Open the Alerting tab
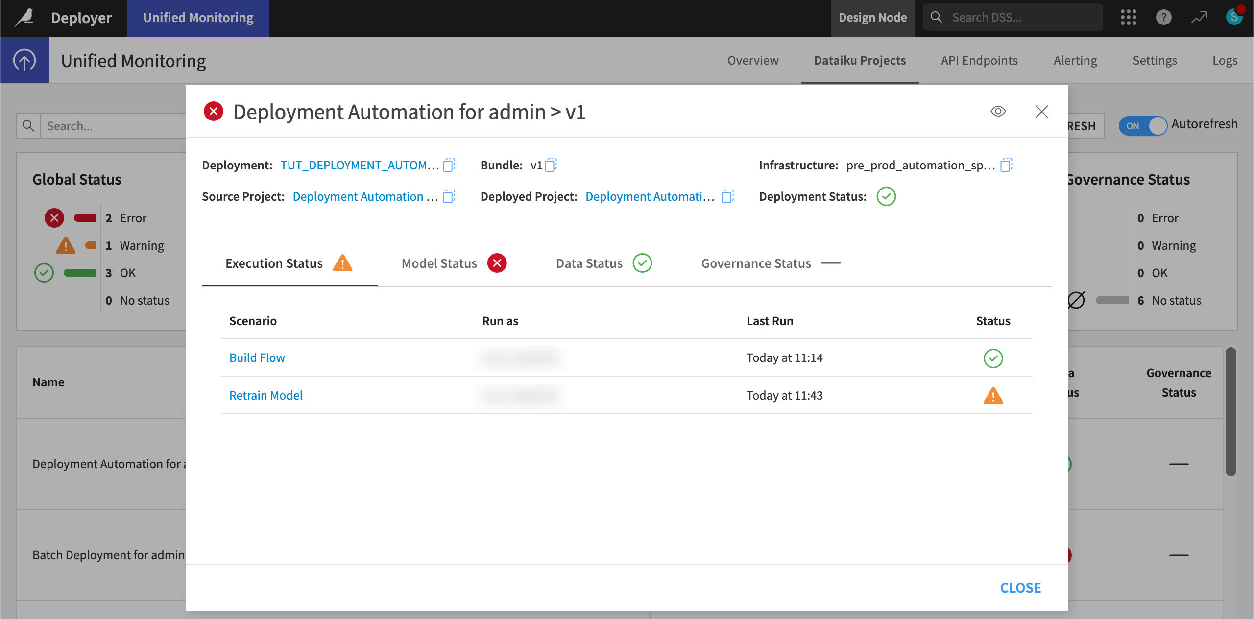1254x619 pixels. click(1075, 60)
